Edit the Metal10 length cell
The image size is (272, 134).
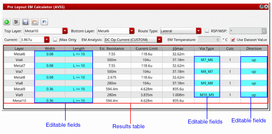79,100
